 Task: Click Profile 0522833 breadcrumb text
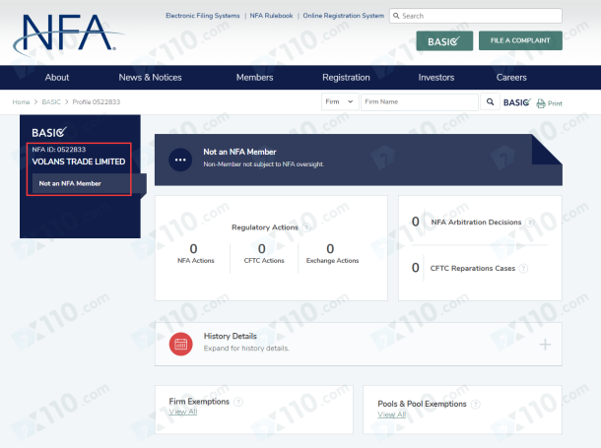pyautogui.click(x=97, y=101)
